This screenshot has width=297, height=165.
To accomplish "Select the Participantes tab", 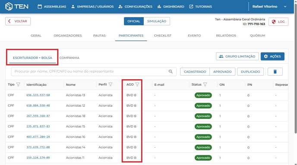I will [131, 35].
